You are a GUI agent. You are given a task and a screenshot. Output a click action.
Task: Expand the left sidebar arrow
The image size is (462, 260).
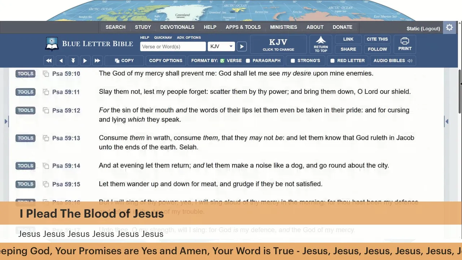coord(6,122)
